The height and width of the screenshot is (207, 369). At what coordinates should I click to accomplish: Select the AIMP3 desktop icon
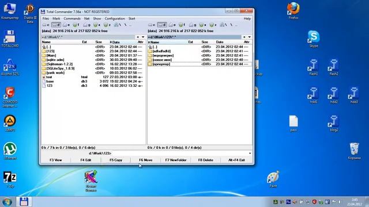tap(10, 123)
